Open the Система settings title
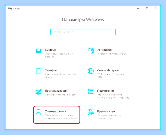 51,50
